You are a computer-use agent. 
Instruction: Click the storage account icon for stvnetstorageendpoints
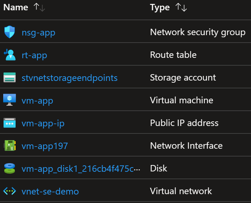coord(10,77)
